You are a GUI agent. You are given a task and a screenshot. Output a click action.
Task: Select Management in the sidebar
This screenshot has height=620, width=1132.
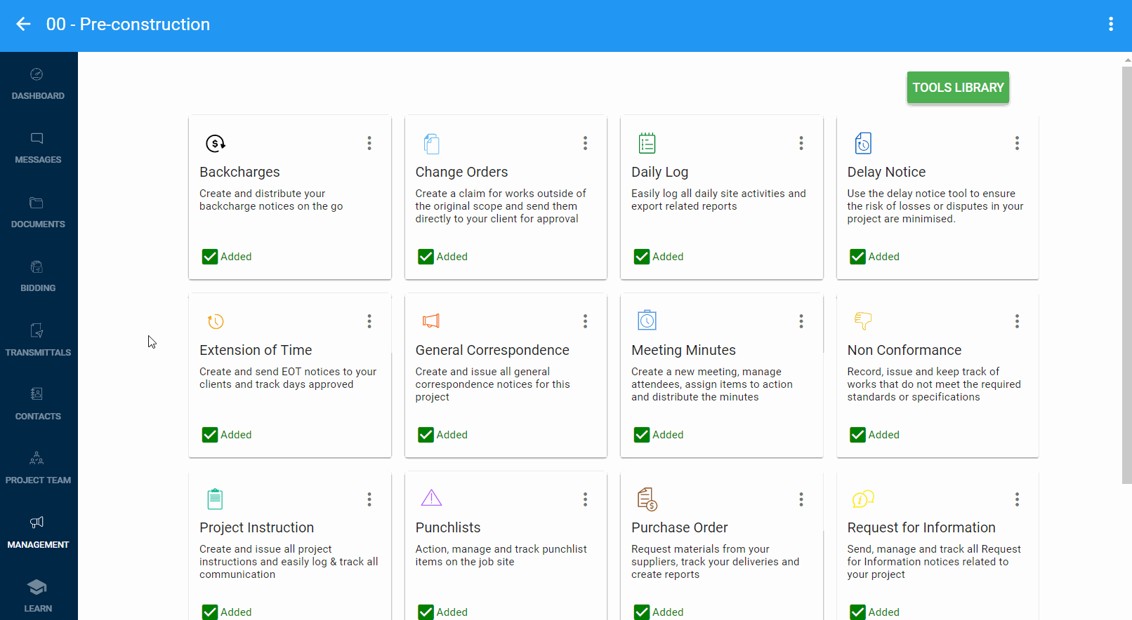[38, 533]
